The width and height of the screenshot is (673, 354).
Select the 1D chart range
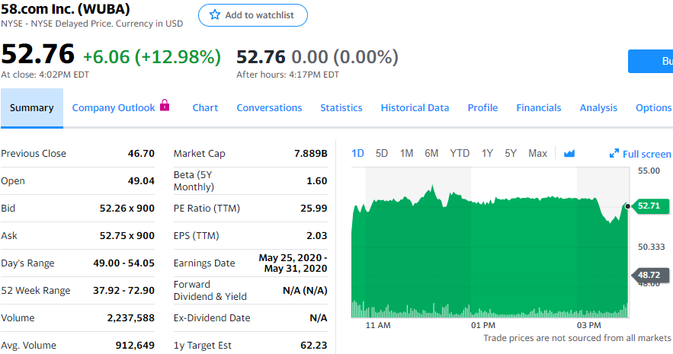click(357, 154)
